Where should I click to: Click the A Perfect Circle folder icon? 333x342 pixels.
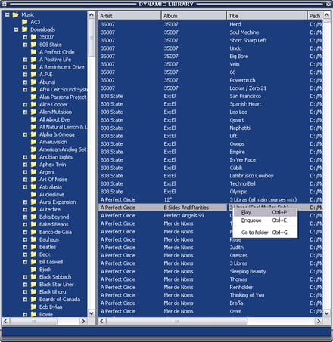coord(33,52)
